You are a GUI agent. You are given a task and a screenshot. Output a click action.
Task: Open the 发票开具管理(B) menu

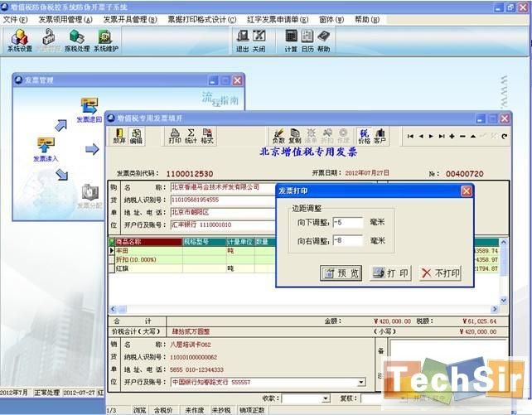130,20
